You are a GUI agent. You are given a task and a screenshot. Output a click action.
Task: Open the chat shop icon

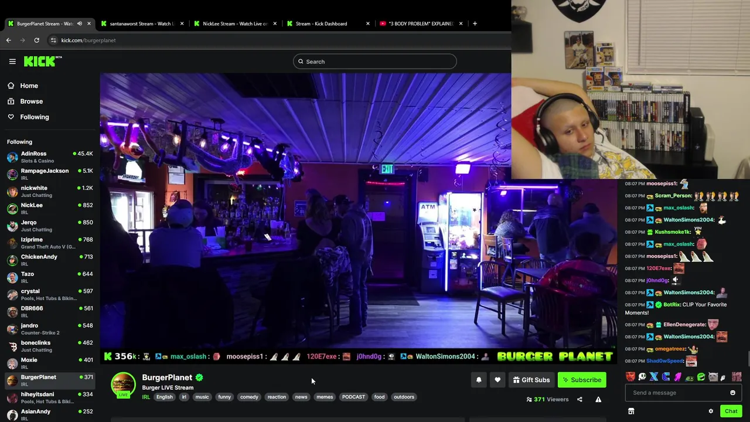coord(631,411)
